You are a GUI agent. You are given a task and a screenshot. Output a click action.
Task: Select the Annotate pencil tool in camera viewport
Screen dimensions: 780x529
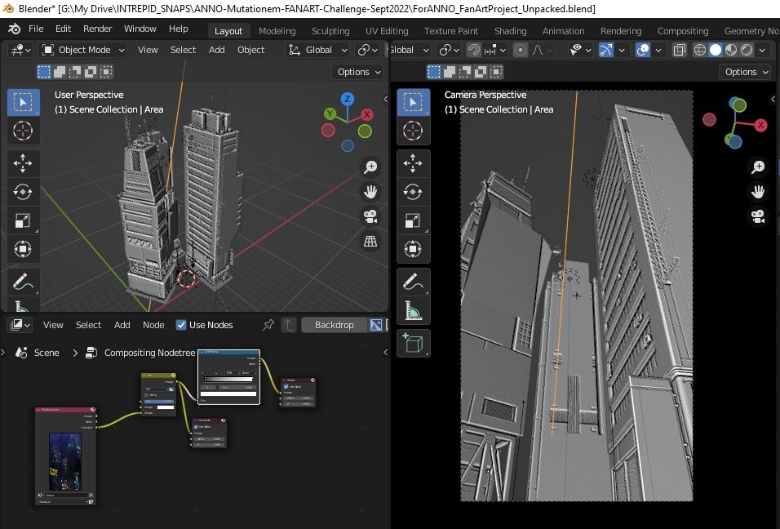[413, 282]
